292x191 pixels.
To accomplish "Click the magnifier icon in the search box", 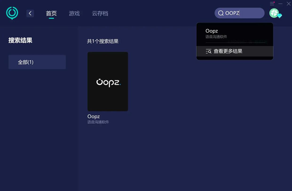I will point(221,13).
